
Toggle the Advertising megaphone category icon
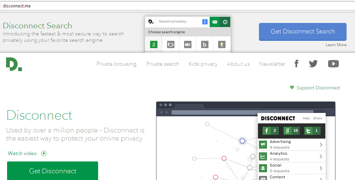tap(263, 145)
